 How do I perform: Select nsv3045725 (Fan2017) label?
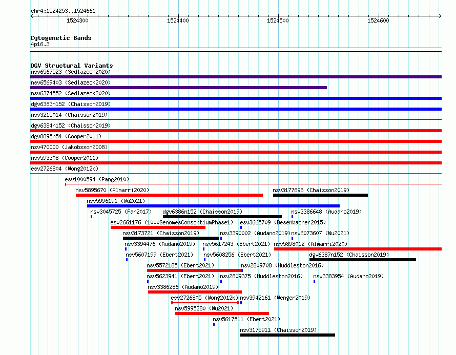pos(121,212)
